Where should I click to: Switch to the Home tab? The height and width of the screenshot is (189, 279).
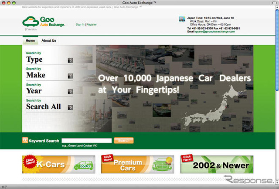click(x=30, y=40)
